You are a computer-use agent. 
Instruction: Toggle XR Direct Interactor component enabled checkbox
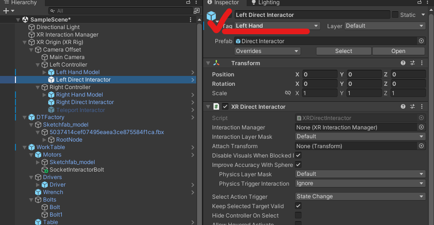coord(225,106)
